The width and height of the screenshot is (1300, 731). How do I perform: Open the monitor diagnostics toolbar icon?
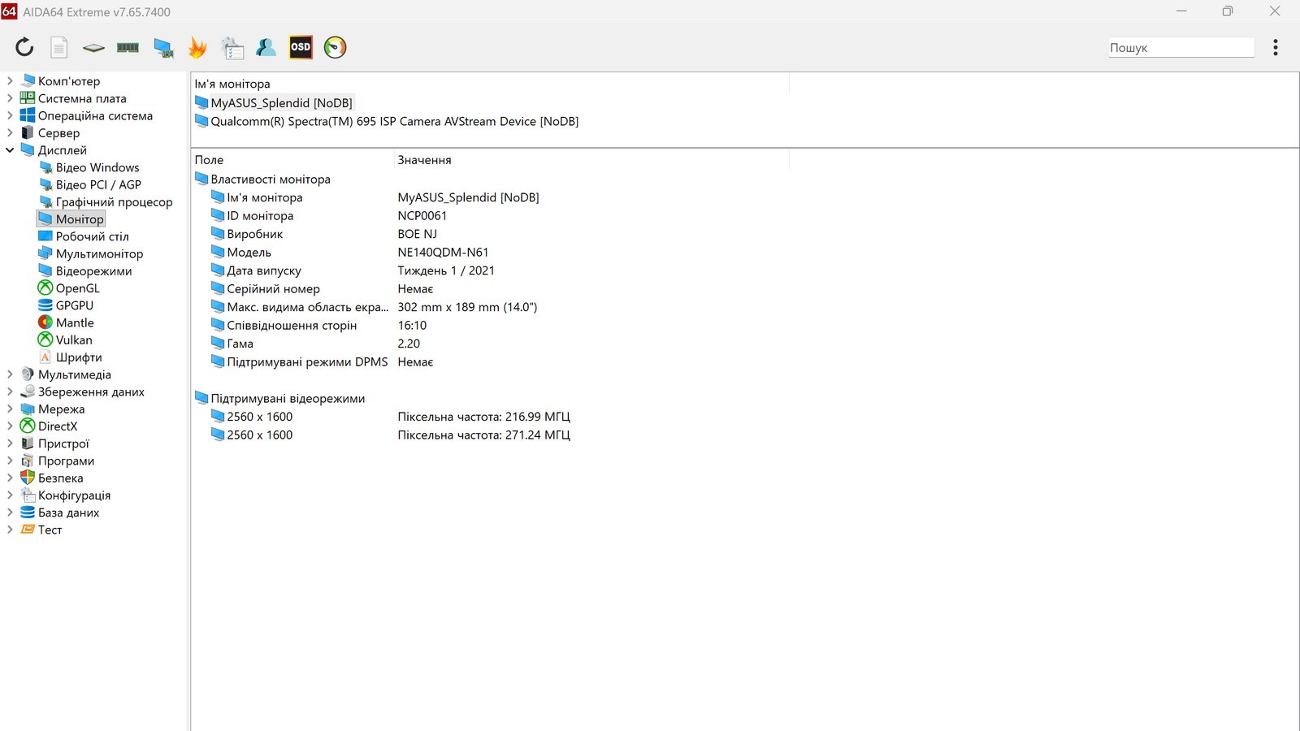point(163,47)
